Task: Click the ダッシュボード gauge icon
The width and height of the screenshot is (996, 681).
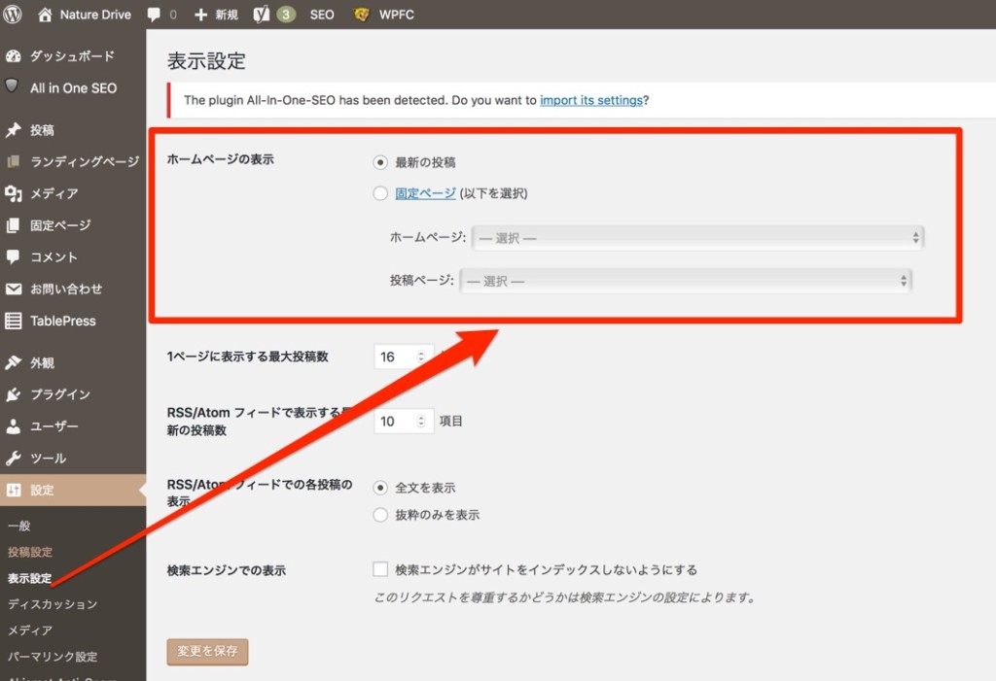Action: (14, 55)
